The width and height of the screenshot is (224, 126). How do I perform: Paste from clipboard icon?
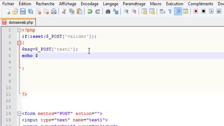79,12
